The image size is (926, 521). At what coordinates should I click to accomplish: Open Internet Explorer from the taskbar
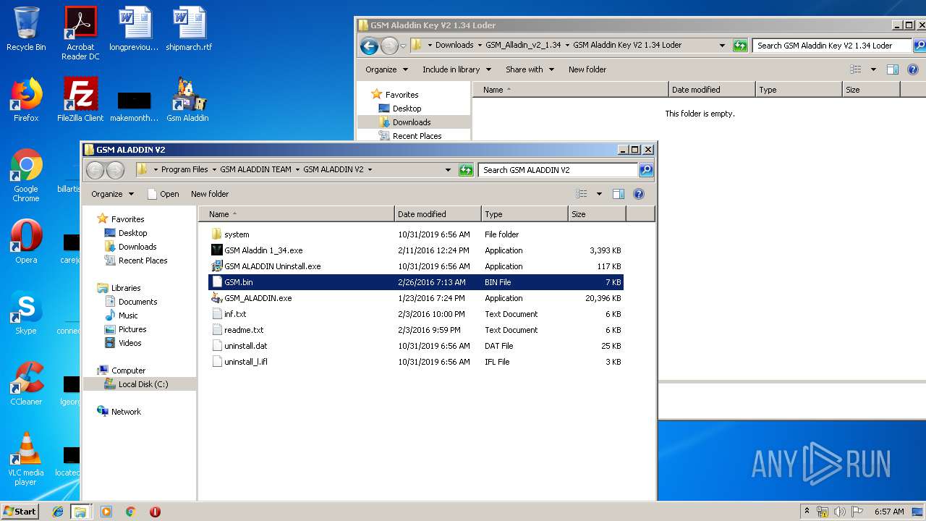point(58,512)
